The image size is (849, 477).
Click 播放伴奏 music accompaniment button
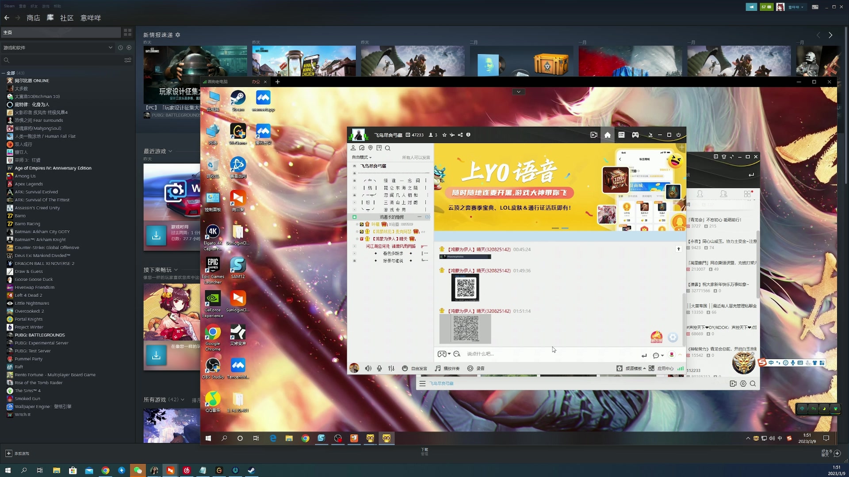point(447,368)
